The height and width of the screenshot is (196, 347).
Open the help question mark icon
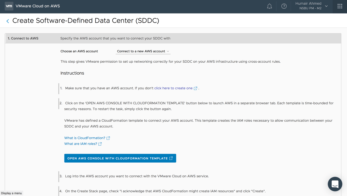(x=284, y=6)
